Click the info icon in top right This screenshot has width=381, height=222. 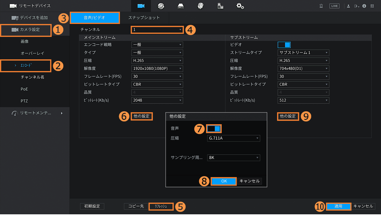(x=364, y=6)
